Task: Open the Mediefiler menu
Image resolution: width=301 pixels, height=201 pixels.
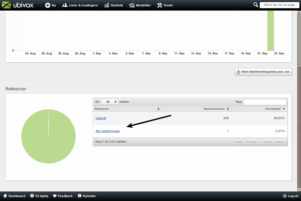Action: (140, 5)
